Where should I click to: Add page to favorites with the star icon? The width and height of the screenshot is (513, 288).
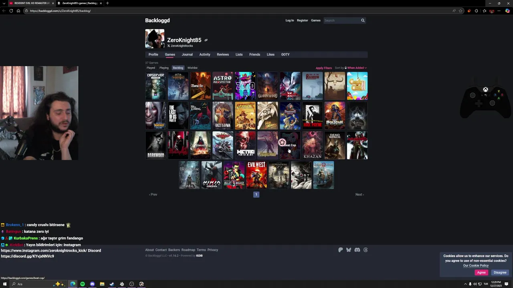coord(460,11)
